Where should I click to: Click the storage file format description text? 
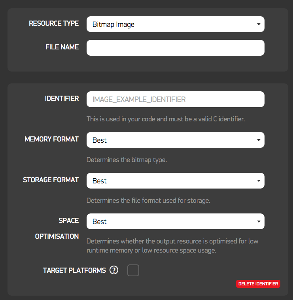click(148, 200)
